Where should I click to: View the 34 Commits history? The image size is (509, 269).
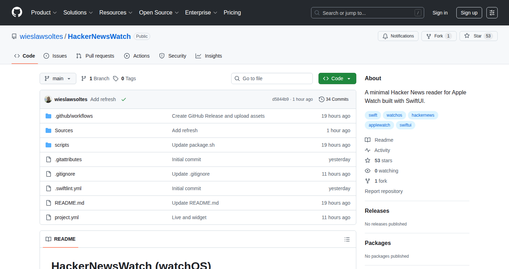tap(334, 99)
